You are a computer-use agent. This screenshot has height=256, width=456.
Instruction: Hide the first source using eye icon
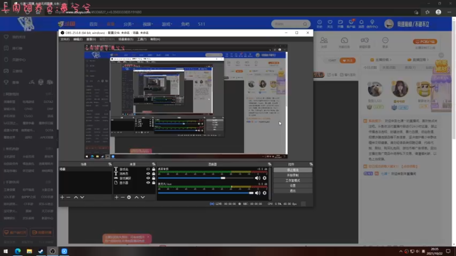[148, 170]
